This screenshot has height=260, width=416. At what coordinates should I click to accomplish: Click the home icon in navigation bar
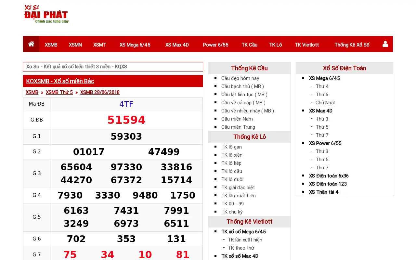click(x=31, y=44)
